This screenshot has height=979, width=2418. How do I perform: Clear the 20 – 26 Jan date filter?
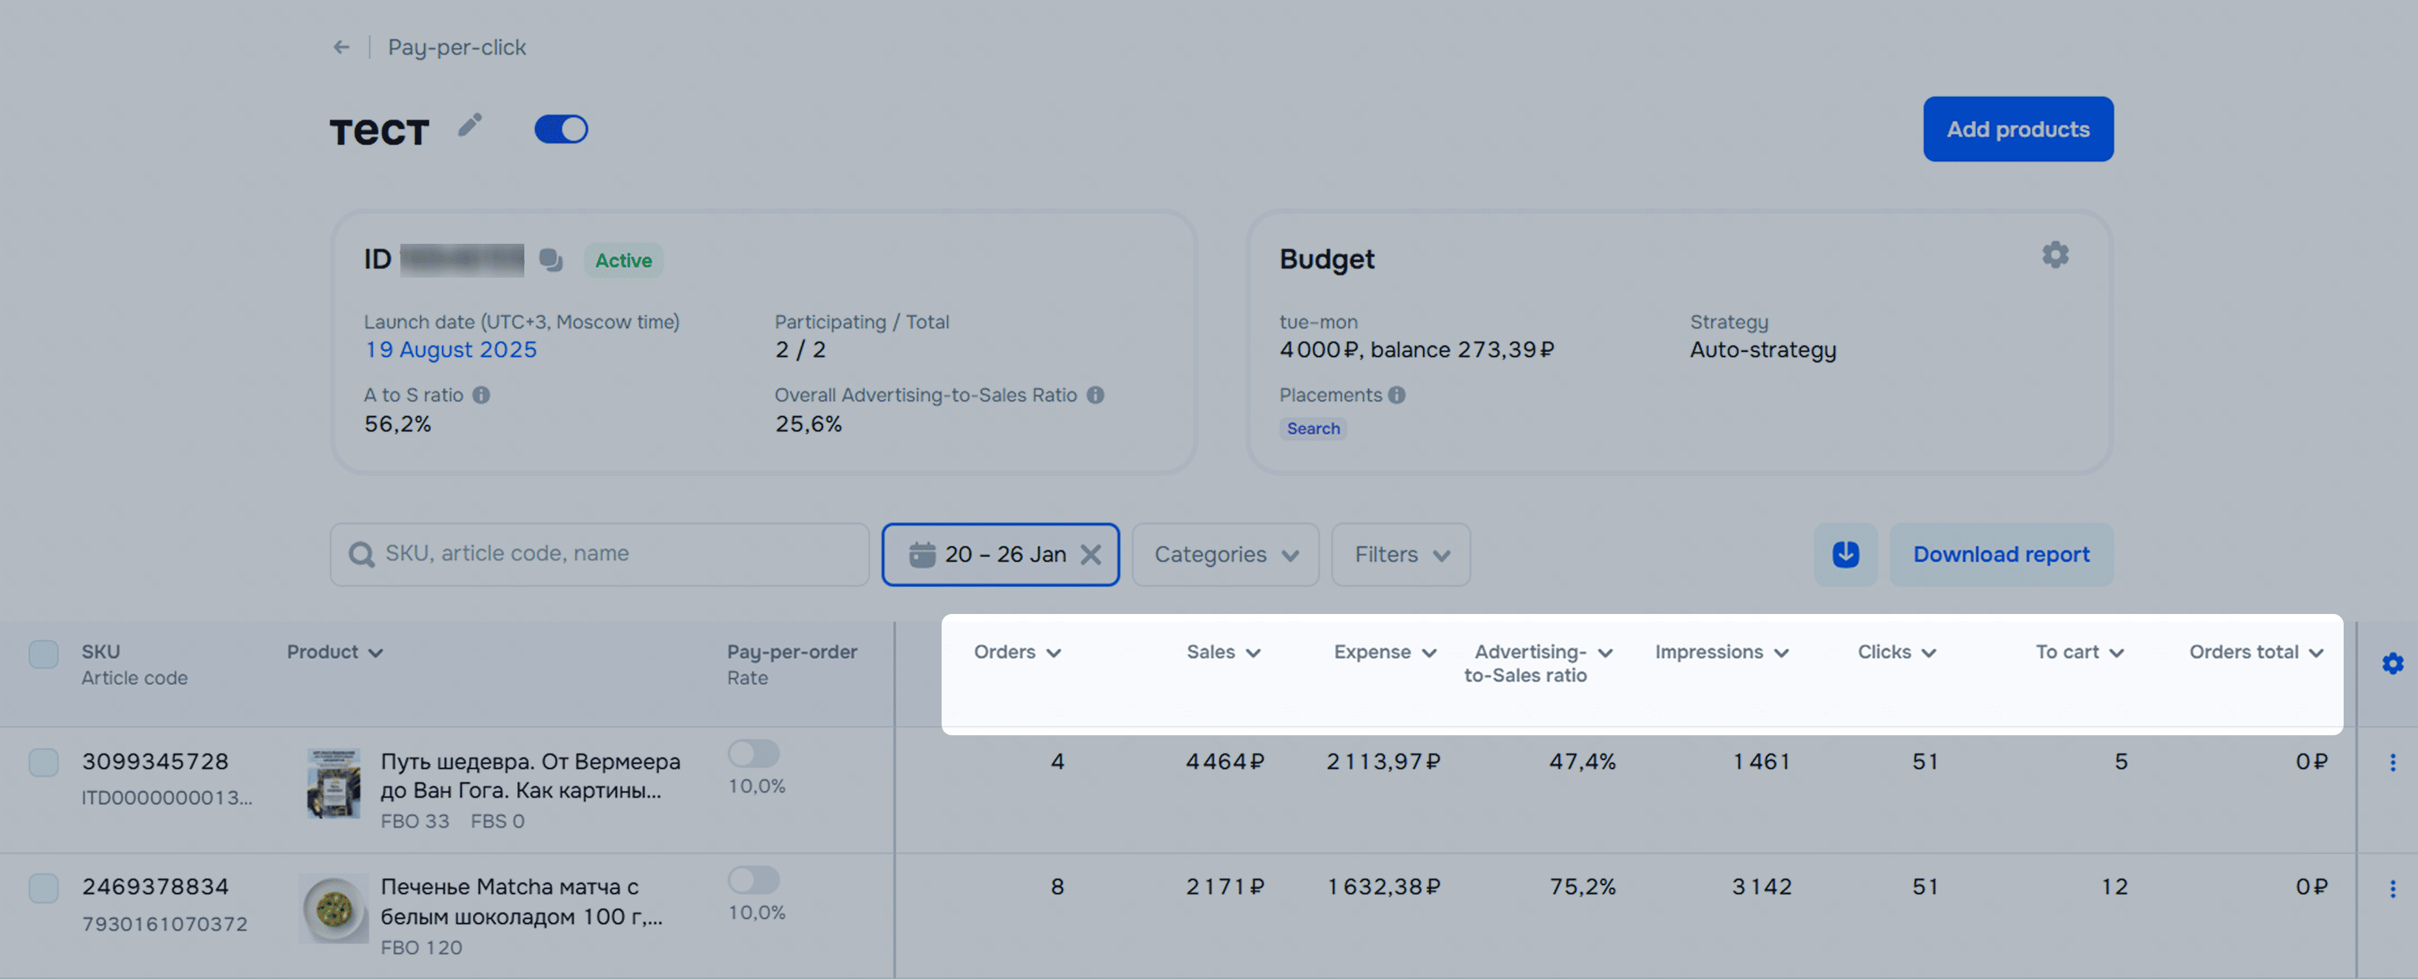point(1091,555)
